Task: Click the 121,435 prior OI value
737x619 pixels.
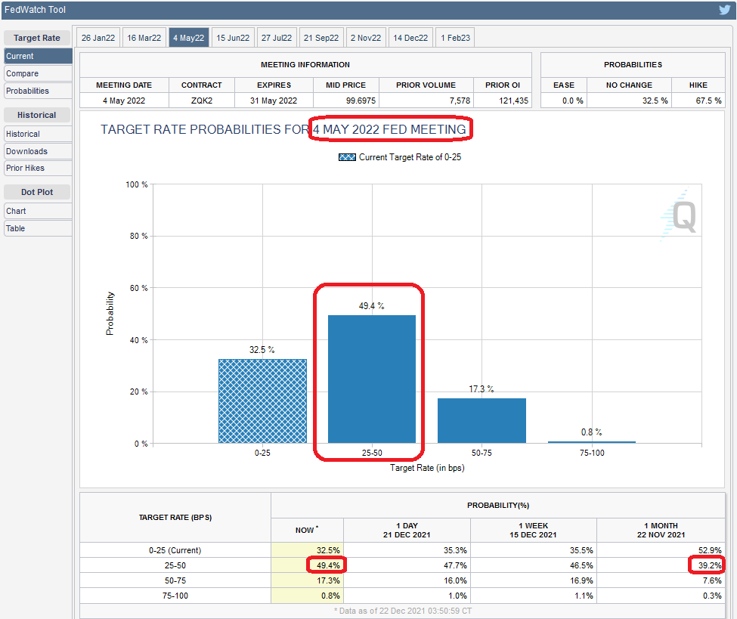Action: click(514, 101)
